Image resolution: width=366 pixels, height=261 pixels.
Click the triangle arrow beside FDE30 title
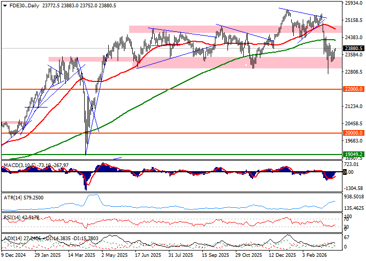tap(4, 5)
